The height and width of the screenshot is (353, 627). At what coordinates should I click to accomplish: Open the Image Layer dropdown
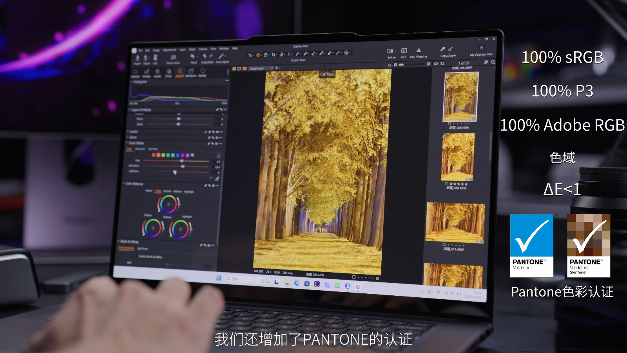261,68
